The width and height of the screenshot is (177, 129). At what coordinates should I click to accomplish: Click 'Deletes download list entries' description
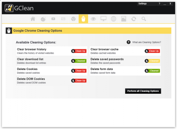pos(31,63)
